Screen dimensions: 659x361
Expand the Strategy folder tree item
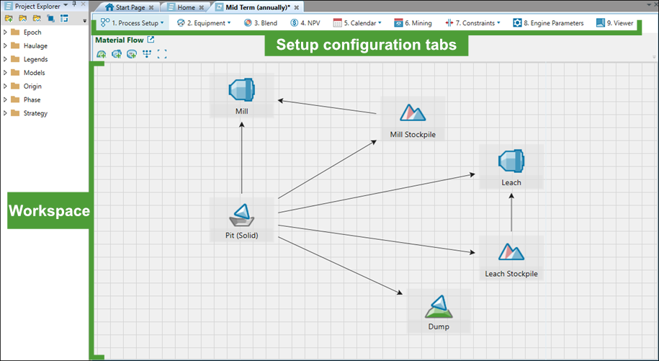coord(5,113)
